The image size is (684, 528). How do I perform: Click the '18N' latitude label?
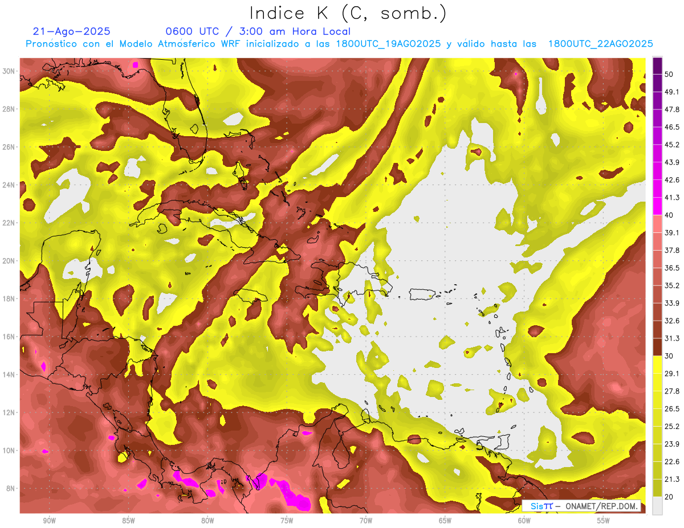[9, 298]
